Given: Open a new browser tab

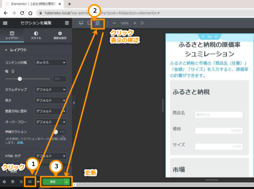Looking at the screenshot, I should 69,4.
